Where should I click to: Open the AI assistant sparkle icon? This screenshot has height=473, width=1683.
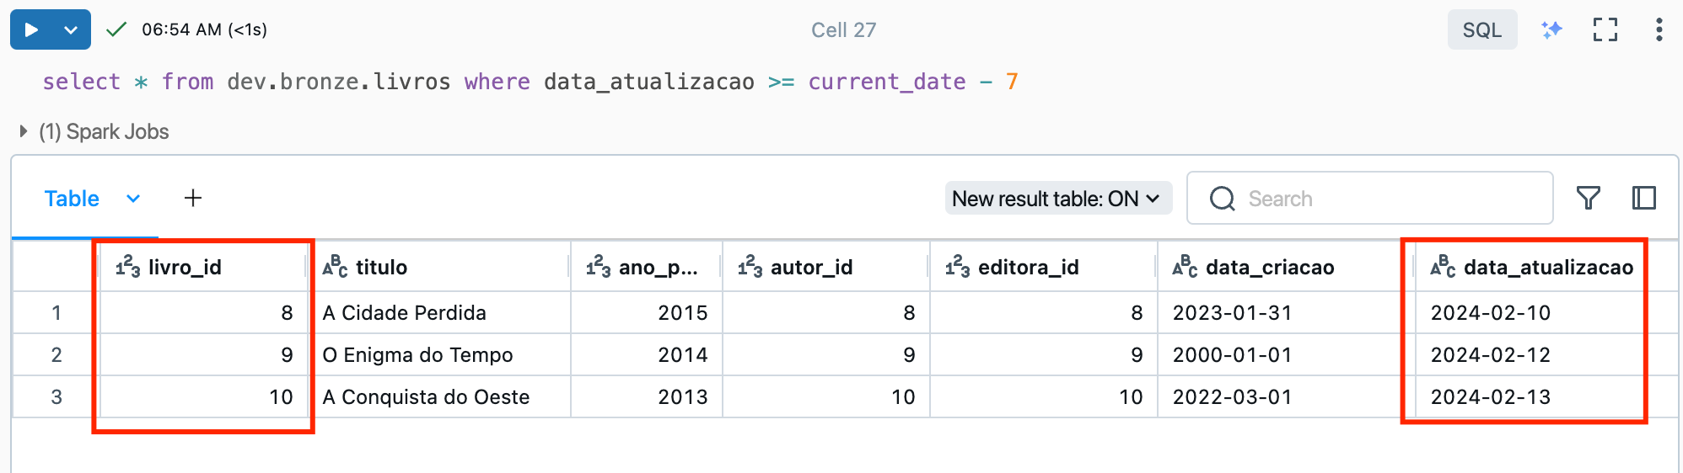point(1551,29)
